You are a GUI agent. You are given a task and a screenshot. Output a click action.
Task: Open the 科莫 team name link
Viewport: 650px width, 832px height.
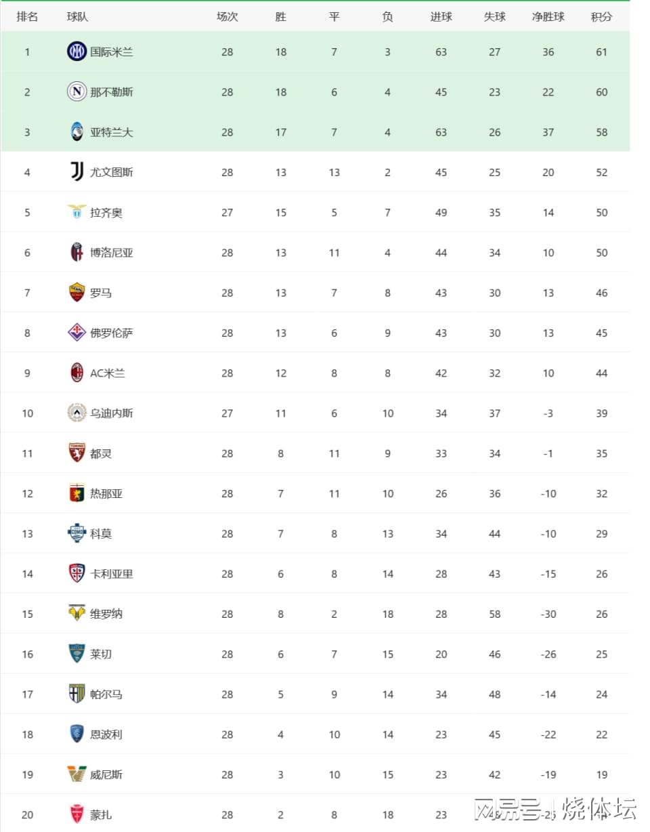coord(101,534)
